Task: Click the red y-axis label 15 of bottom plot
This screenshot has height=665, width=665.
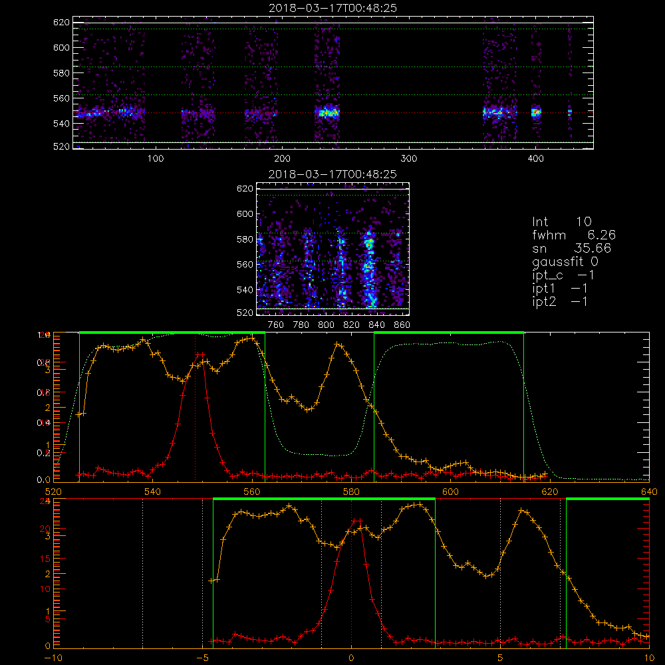Action: (x=45, y=559)
